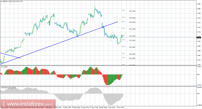The width and height of the screenshot is (202, 109).
Task: Open the symbol dropdown arrow at chart top-left
Action: [2, 2]
